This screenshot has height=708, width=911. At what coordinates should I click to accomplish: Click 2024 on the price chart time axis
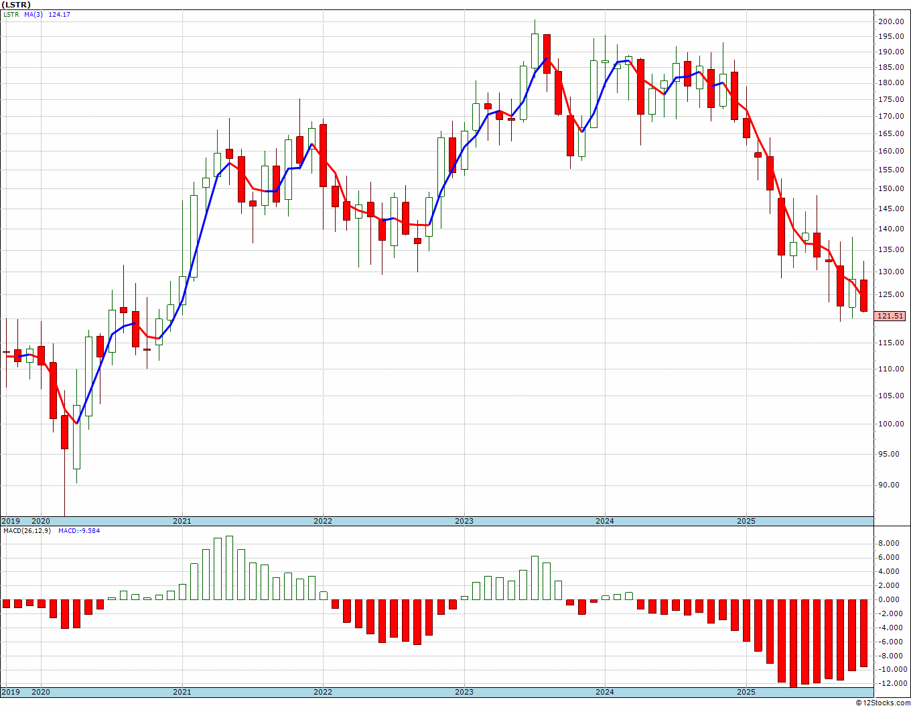coord(605,521)
